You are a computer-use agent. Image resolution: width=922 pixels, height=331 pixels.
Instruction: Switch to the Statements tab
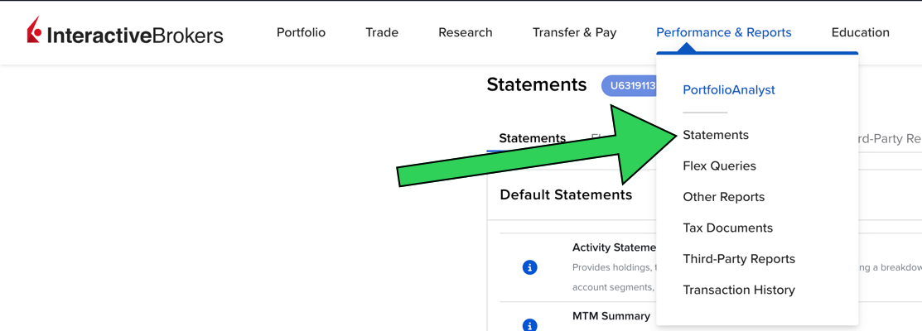point(532,138)
